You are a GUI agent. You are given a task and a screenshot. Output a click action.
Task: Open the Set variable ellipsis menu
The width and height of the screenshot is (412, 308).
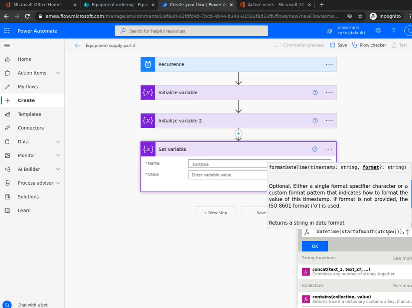329,149
